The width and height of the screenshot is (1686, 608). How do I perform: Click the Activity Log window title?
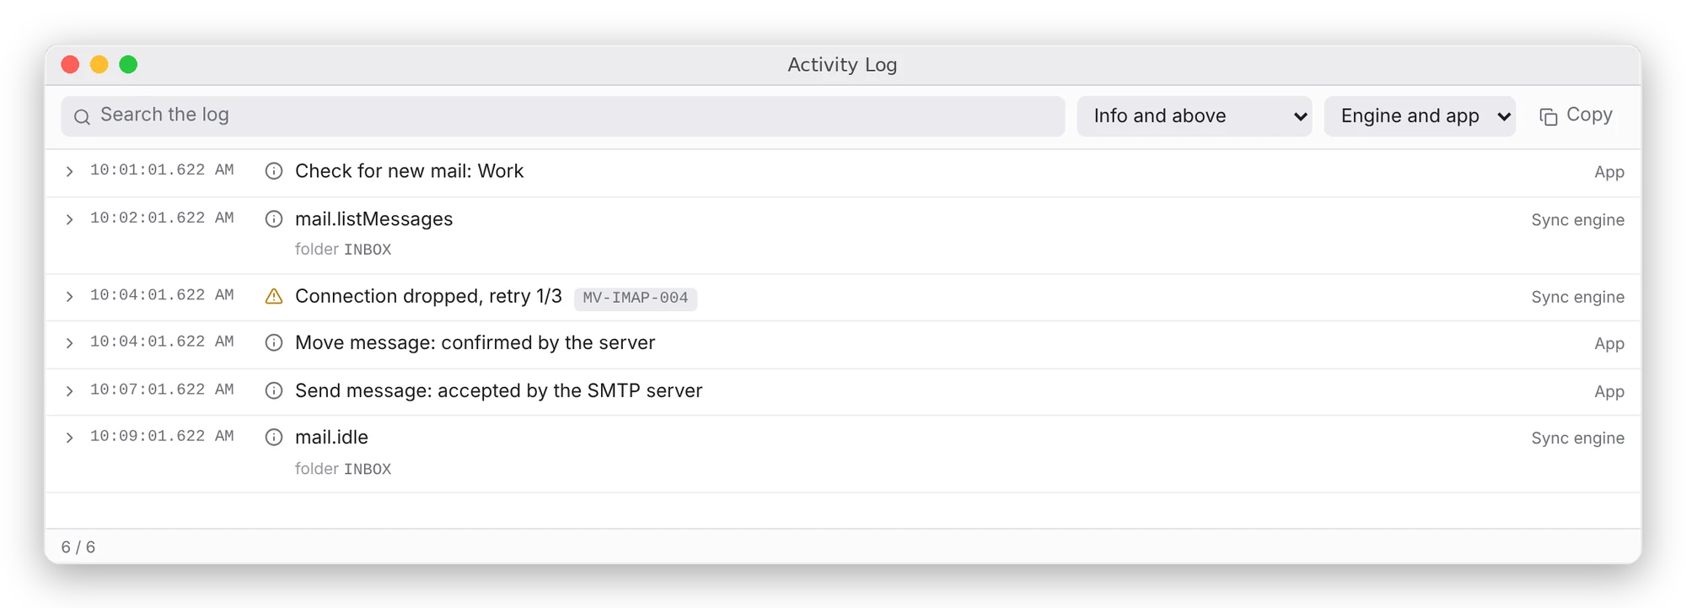click(842, 65)
